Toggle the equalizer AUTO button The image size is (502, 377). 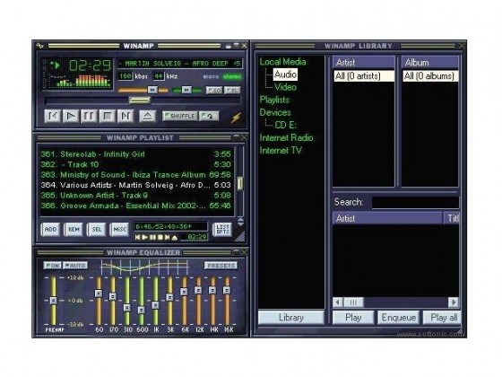point(75,266)
